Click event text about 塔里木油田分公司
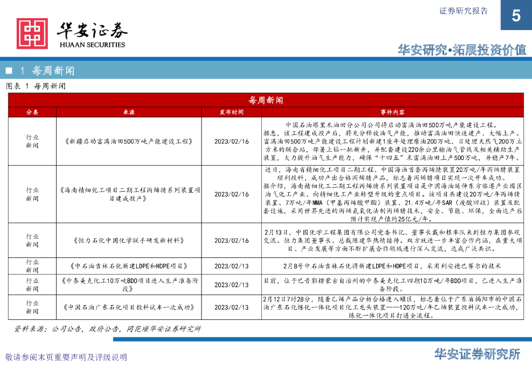The image size is (532, 368). tap(393, 141)
